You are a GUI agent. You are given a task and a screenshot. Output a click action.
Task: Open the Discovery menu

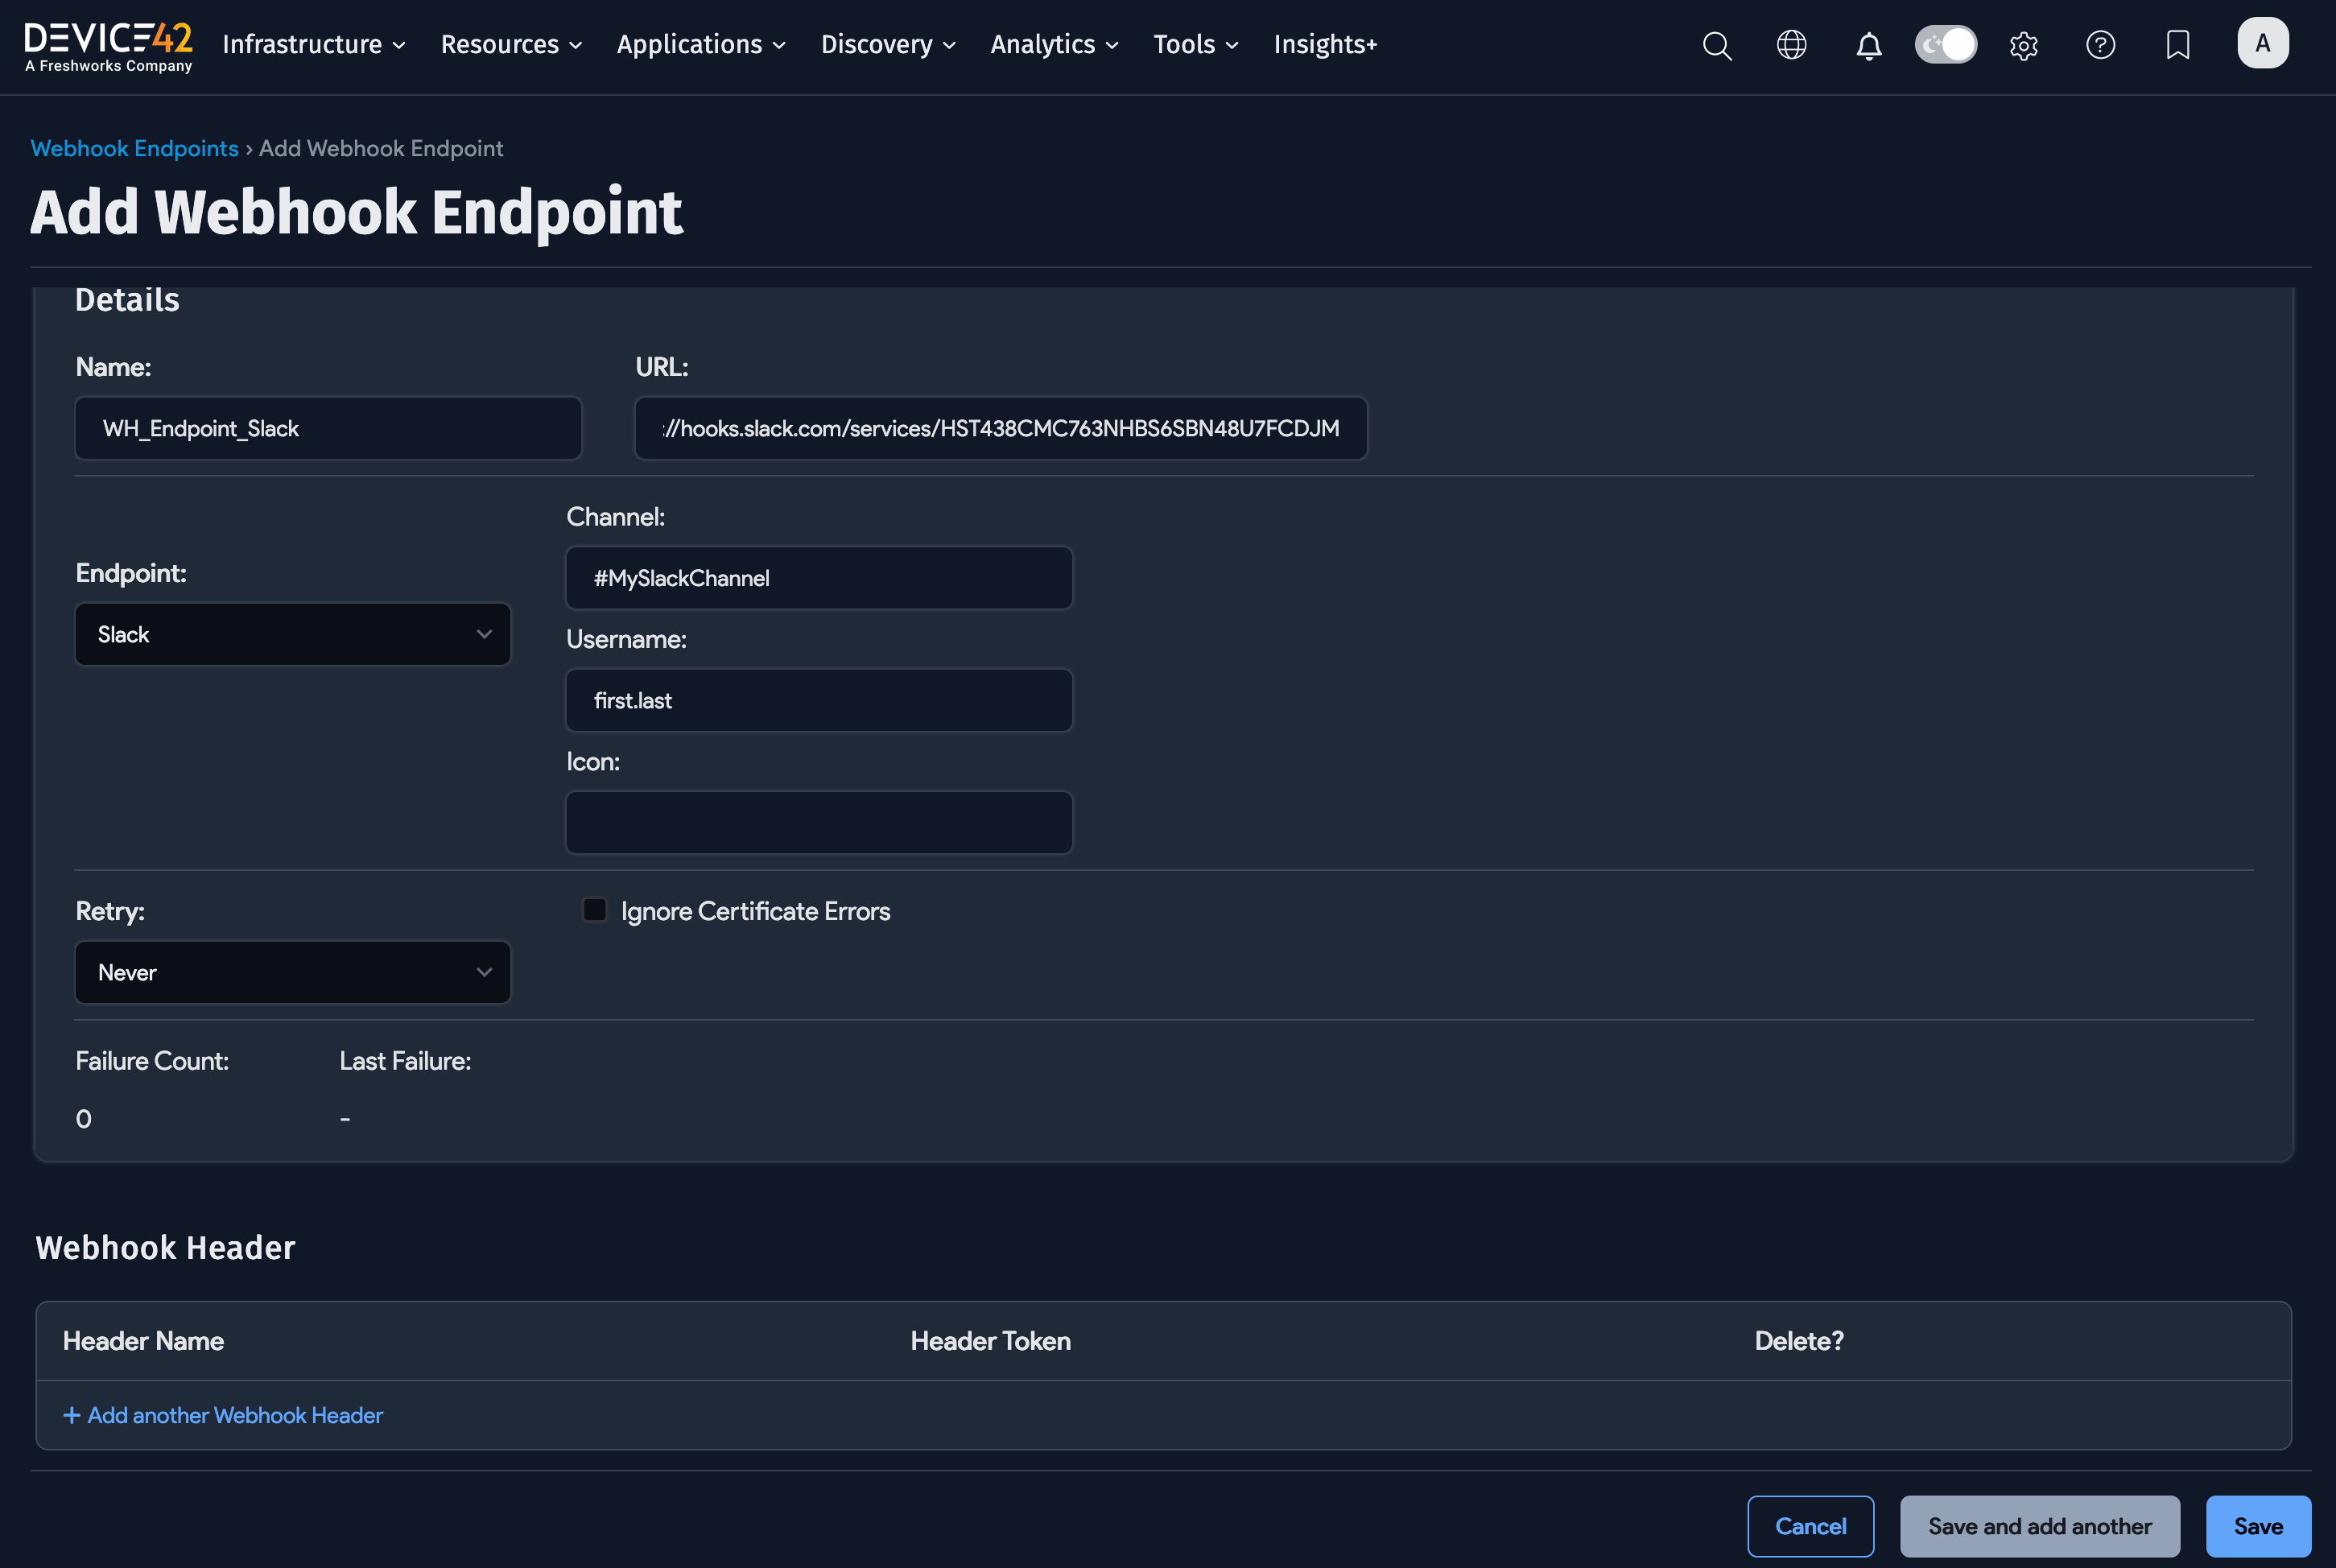[888, 45]
